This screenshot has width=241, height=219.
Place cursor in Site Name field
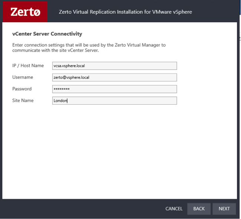(115, 101)
